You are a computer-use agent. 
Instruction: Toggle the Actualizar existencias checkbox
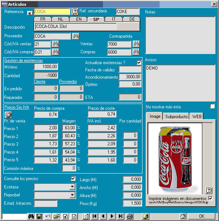point(139,62)
